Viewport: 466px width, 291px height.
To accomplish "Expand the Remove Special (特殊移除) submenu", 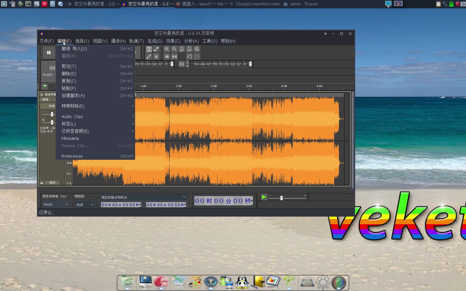I will (x=95, y=106).
